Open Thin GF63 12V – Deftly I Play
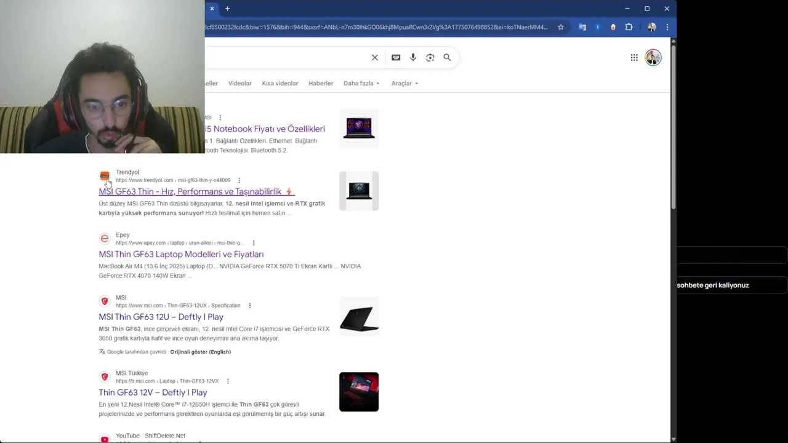The height and width of the screenshot is (443, 788). [153, 393]
